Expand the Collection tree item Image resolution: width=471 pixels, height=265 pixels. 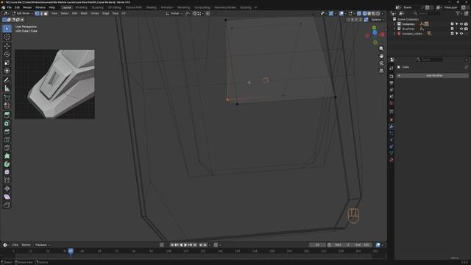click(394, 24)
